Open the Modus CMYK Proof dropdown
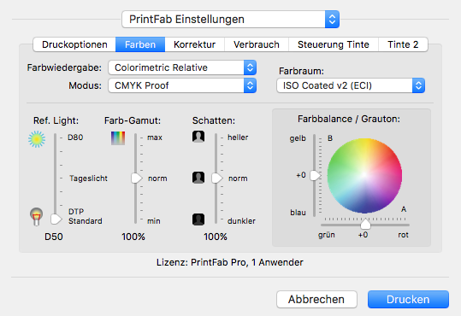 182,85
